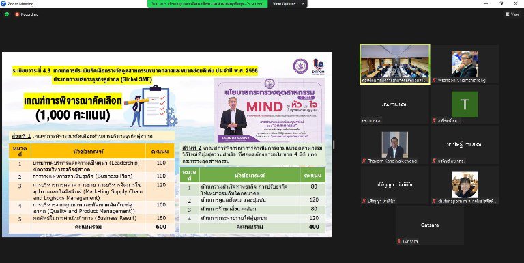Select the active speaker conference room video

pos(394,64)
